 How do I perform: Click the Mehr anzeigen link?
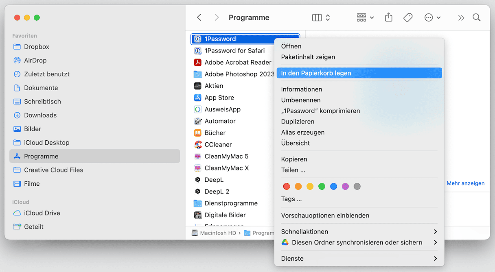tap(466, 183)
